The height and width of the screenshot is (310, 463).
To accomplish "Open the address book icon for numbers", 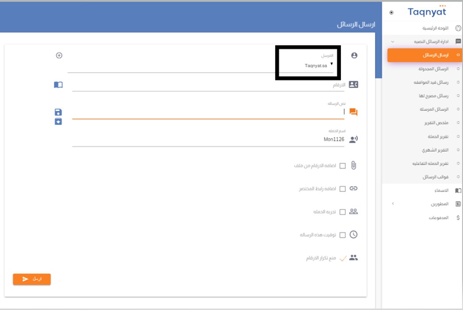I will (58, 85).
